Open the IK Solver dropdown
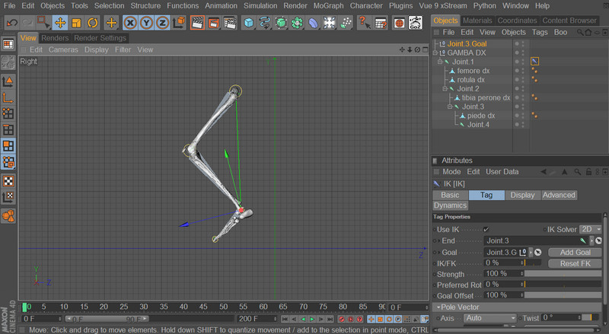The width and height of the screenshot is (609, 334). point(591,229)
